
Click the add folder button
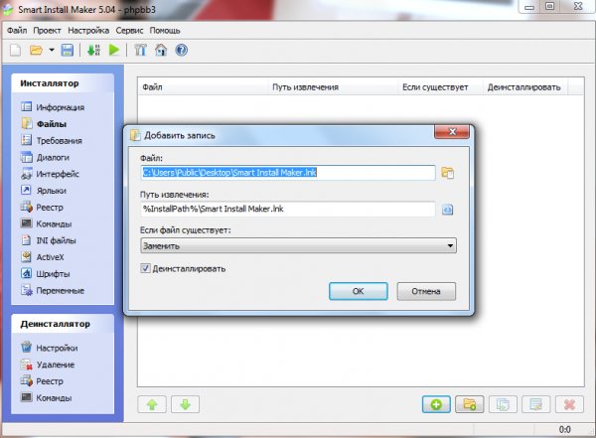[x=470, y=404]
